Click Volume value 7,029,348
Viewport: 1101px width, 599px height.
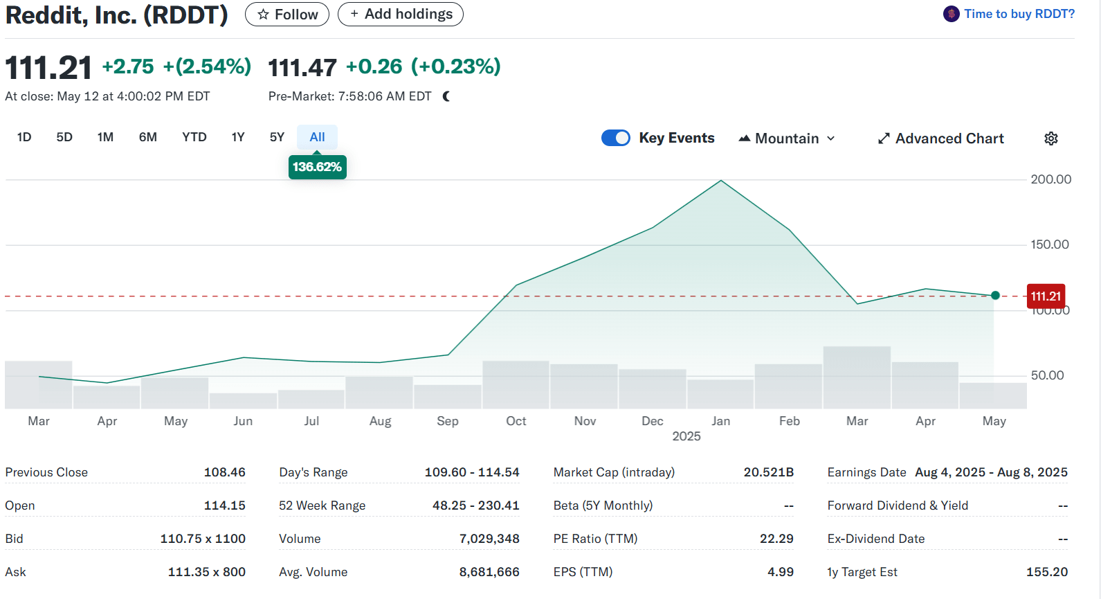tap(489, 539)
